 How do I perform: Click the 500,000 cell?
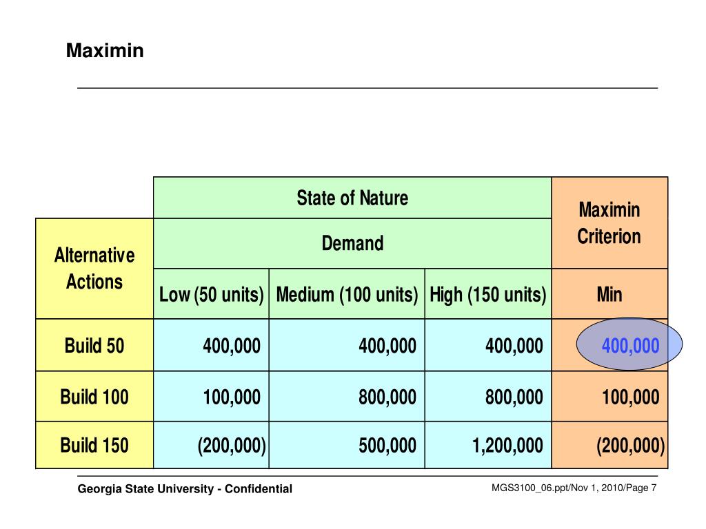coord(347,446)
